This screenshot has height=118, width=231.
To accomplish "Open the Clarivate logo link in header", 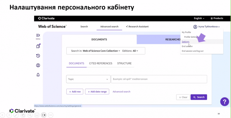I will [x=46, y=18].
